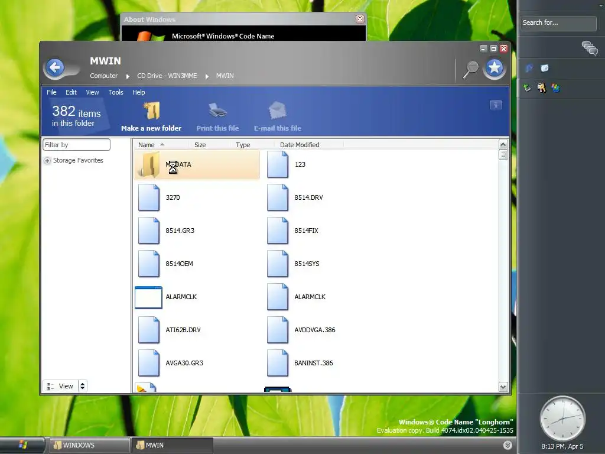Screen dimensions: 605x454
Task: Navigate to CD Drive - WIN3MME breadcrumb
Action: [x=167, y=76]
